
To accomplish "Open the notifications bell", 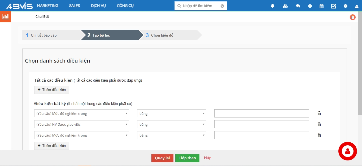I will (272, 6).
